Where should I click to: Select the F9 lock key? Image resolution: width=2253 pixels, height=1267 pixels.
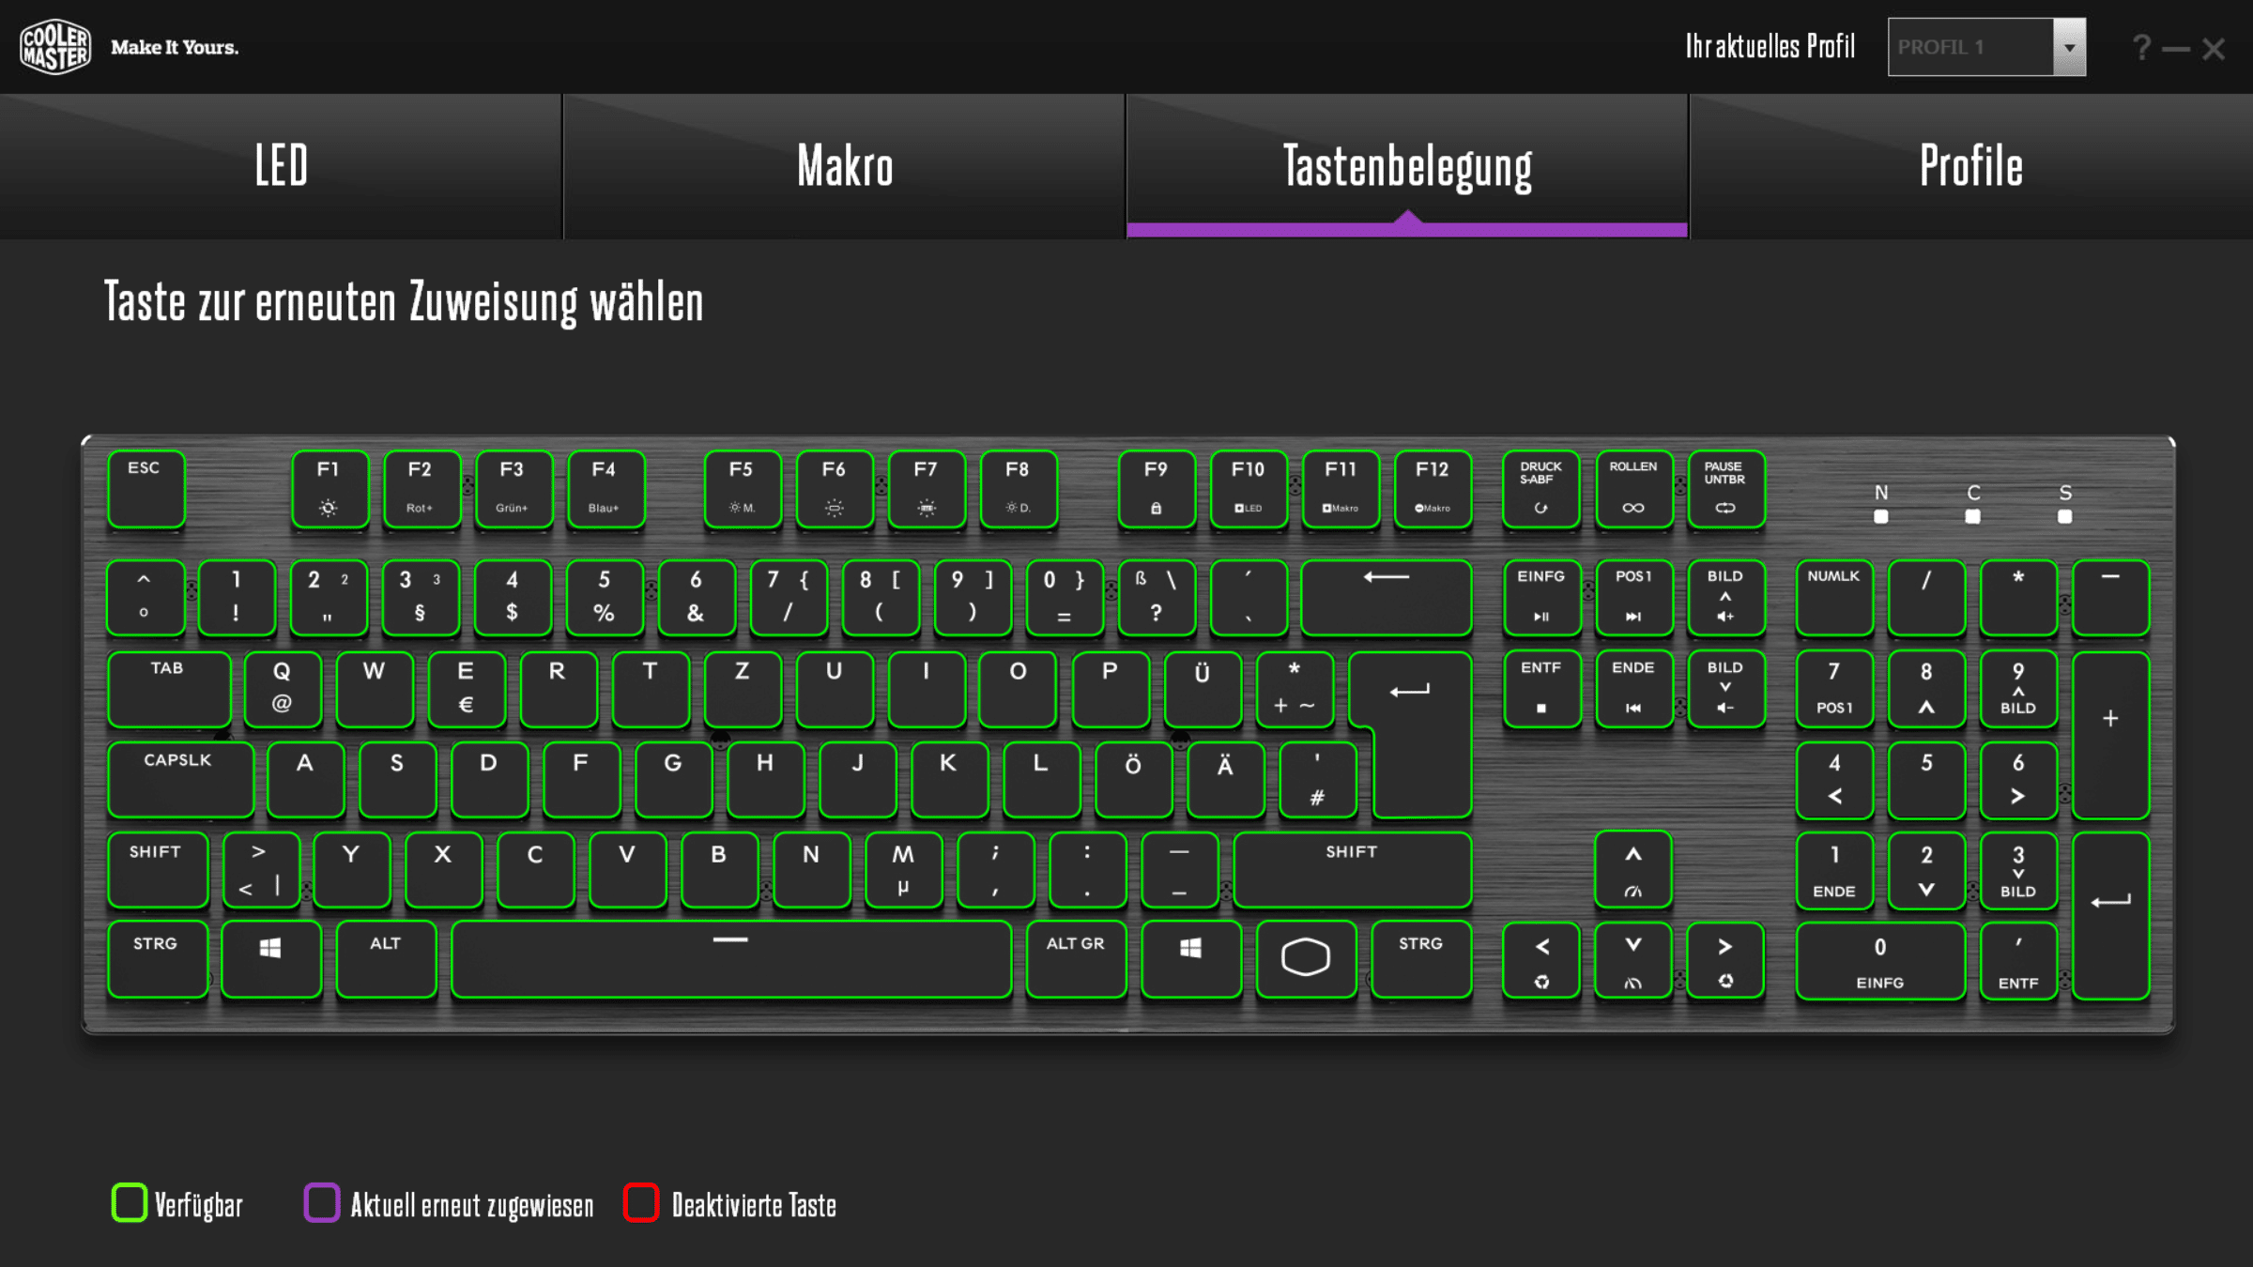1157,489
